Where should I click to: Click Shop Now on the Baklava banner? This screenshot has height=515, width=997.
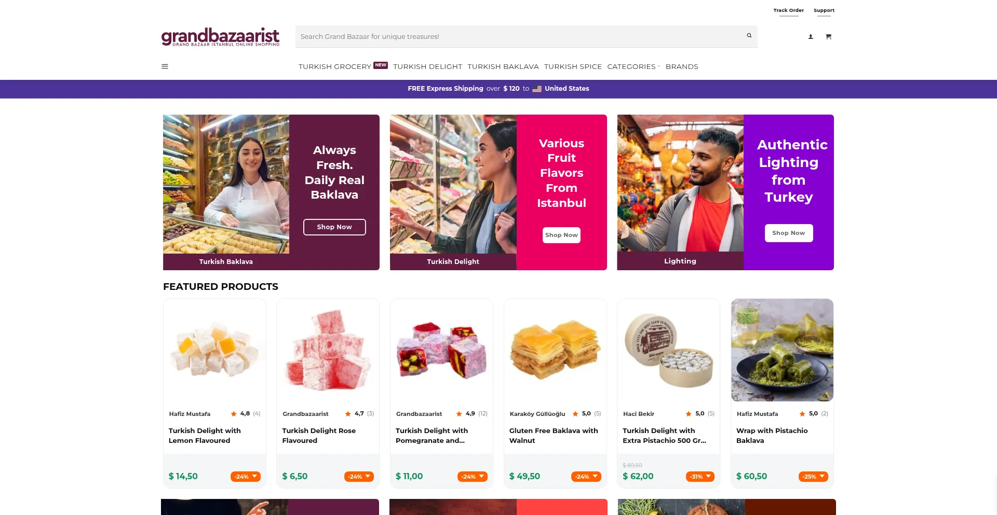pos(334,227)
